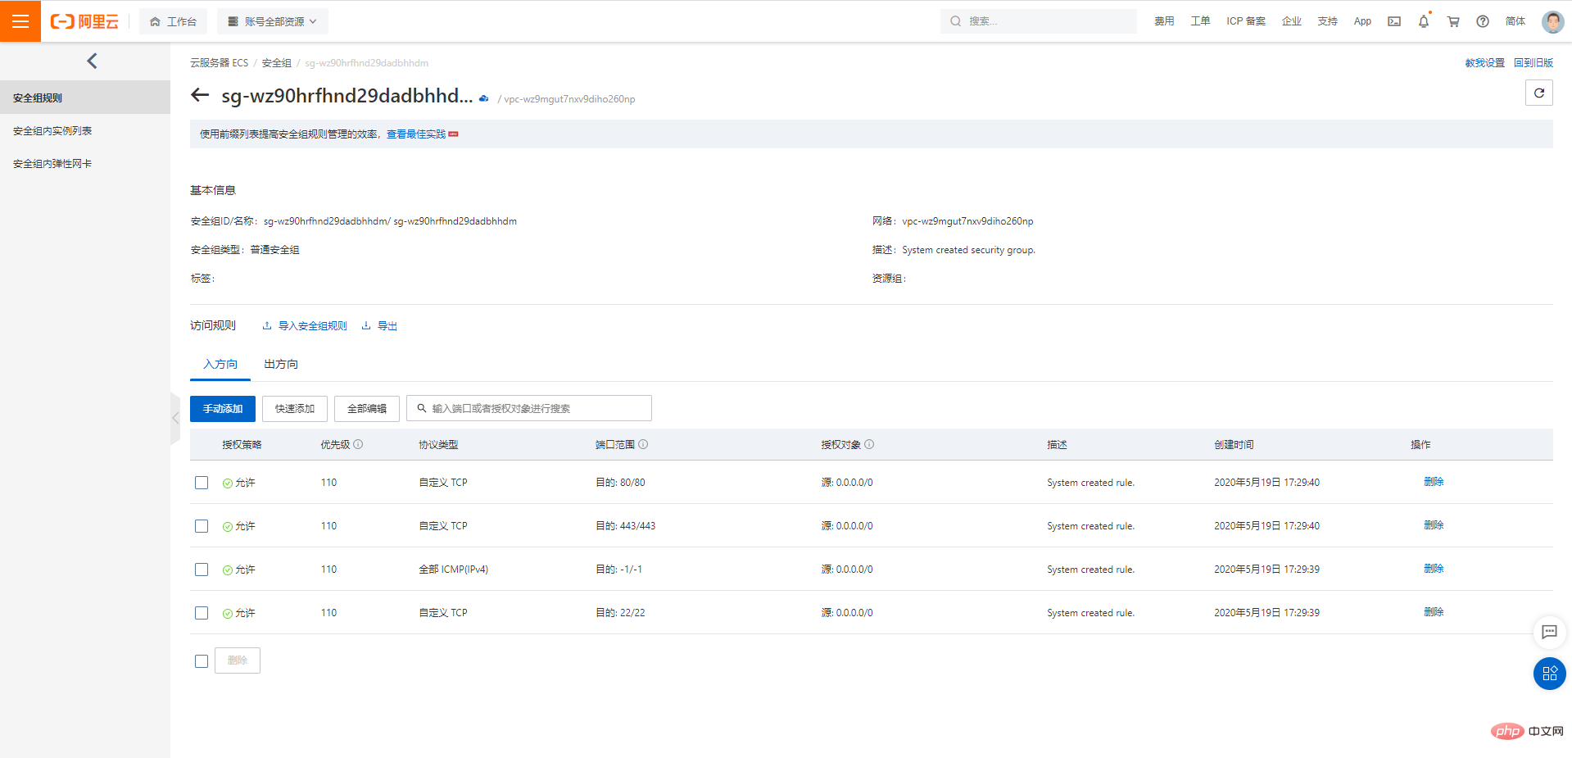Toggle the side panel collapse handle

point(175,418)
